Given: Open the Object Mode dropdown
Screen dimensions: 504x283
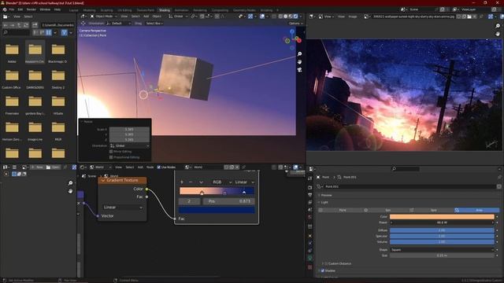Looking at the screenshot, I should [x=103, y=16].
